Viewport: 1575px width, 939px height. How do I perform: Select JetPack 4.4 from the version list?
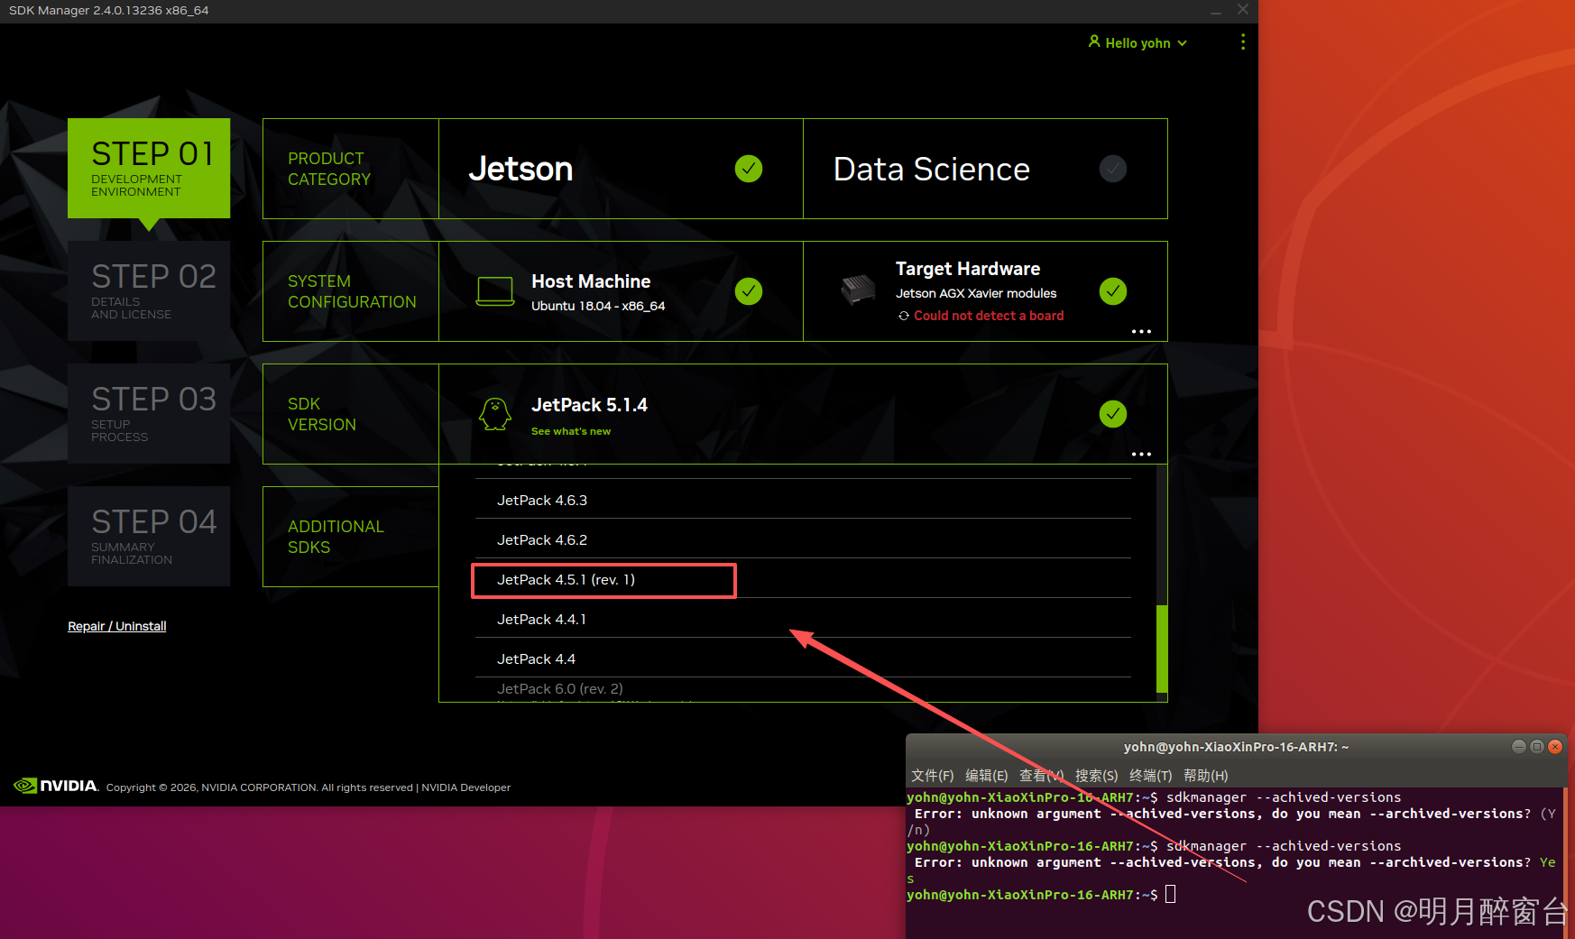(803, 658)
